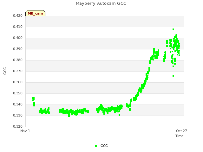This screenshot has width=203, height=152.
Task: Click the 0.320 y-axis value
Action: pyautogui.click(x=18, y=127)
